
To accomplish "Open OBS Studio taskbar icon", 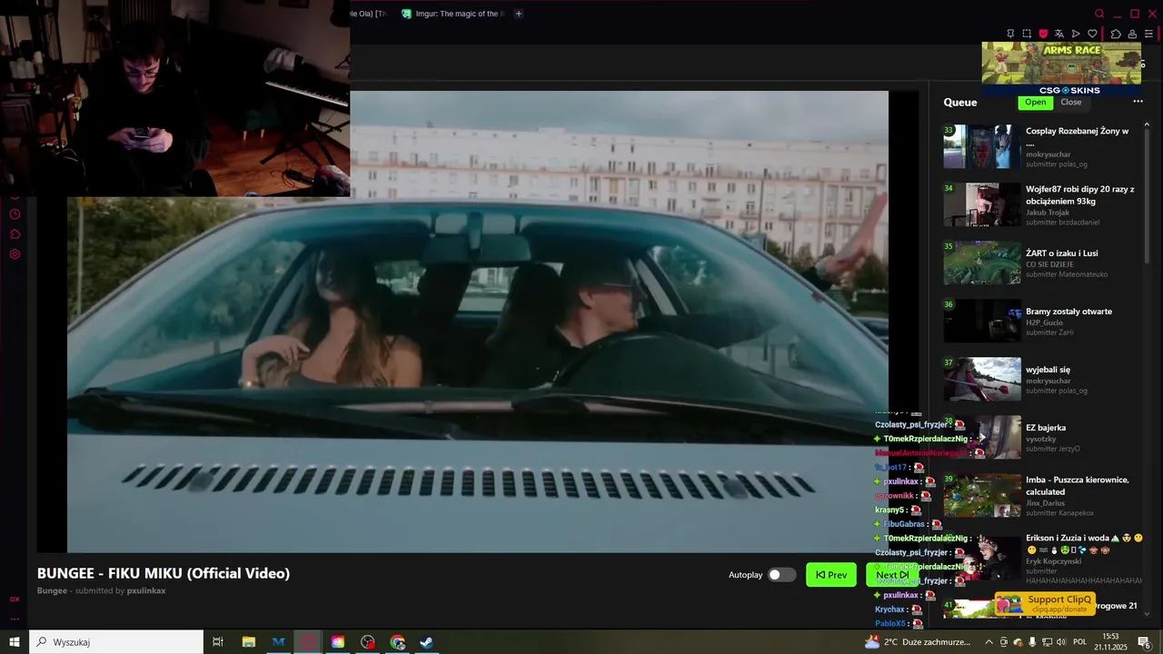I will coord(367,642).
